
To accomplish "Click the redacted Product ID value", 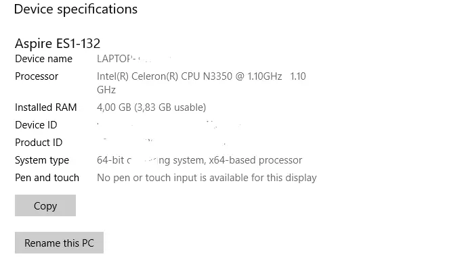I will [163, 143].
